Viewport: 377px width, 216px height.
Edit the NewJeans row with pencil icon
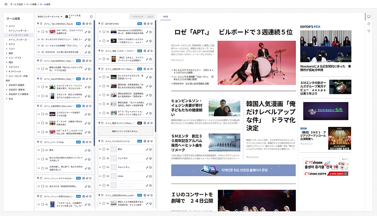click(x=147, y=32)
